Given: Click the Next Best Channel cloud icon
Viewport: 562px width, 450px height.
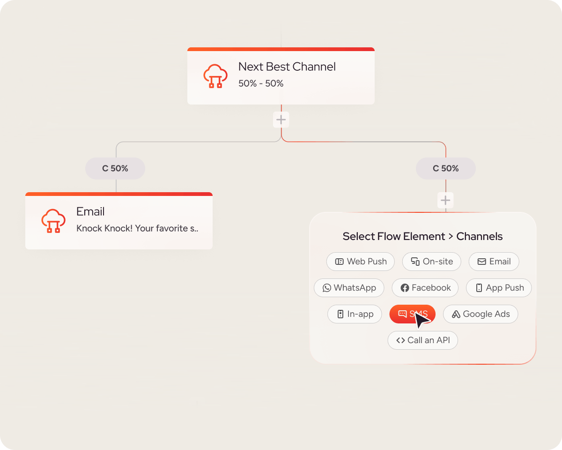Looking at the screenshot, I should click(215, 75).
